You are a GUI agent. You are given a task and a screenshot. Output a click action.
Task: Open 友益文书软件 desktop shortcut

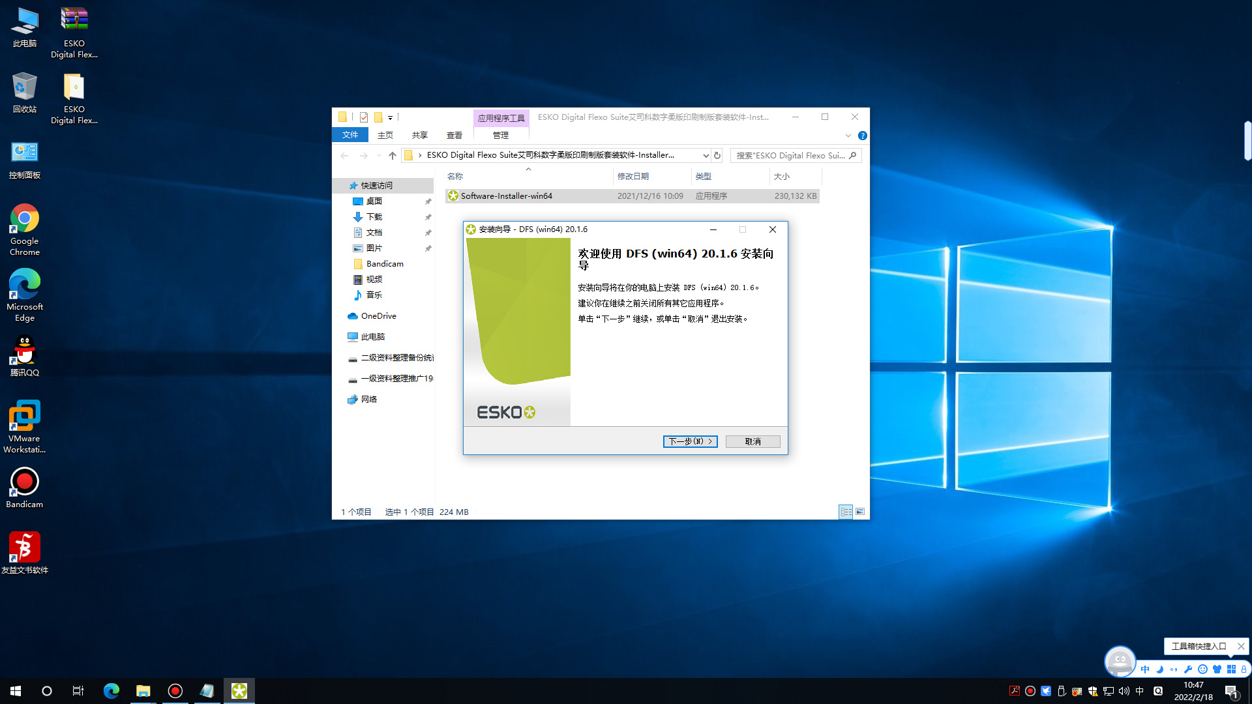coord(25,553)
